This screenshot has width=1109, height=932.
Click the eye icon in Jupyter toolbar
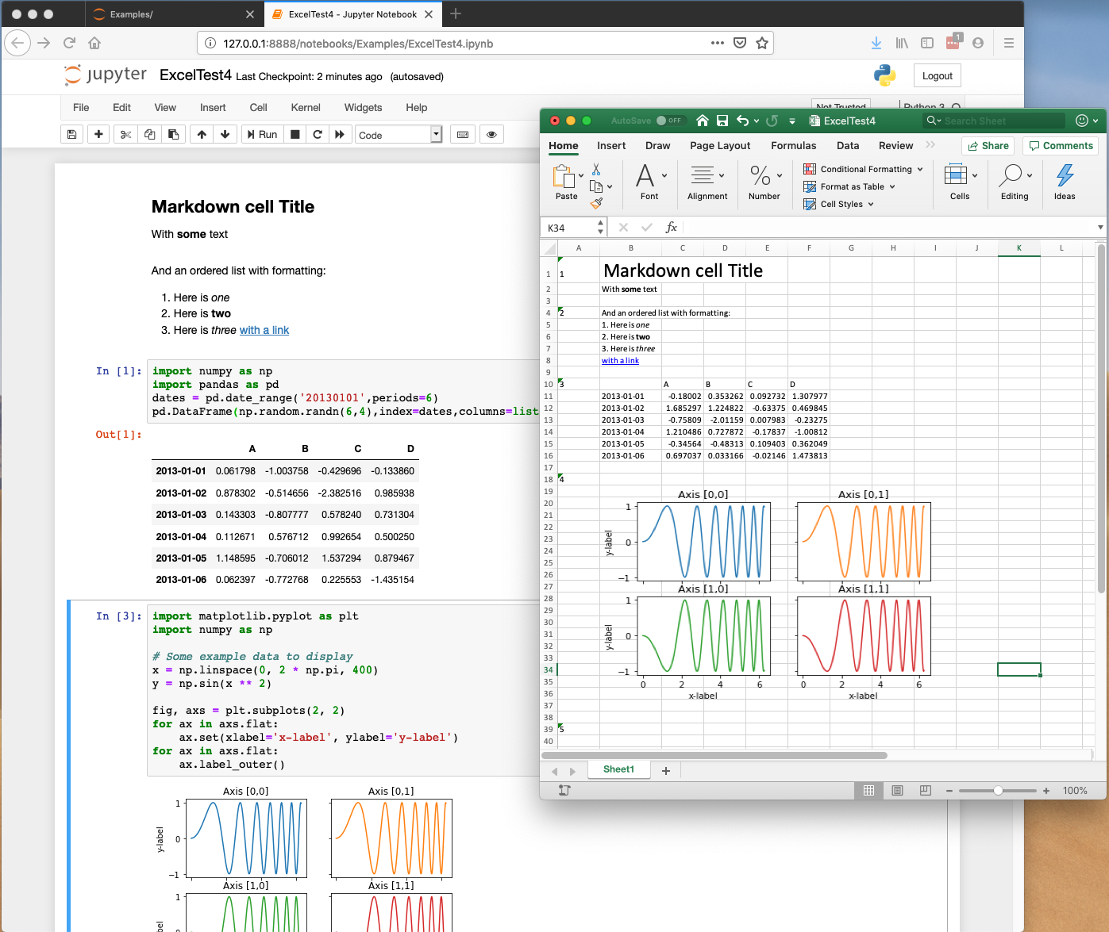pos(491,134)
